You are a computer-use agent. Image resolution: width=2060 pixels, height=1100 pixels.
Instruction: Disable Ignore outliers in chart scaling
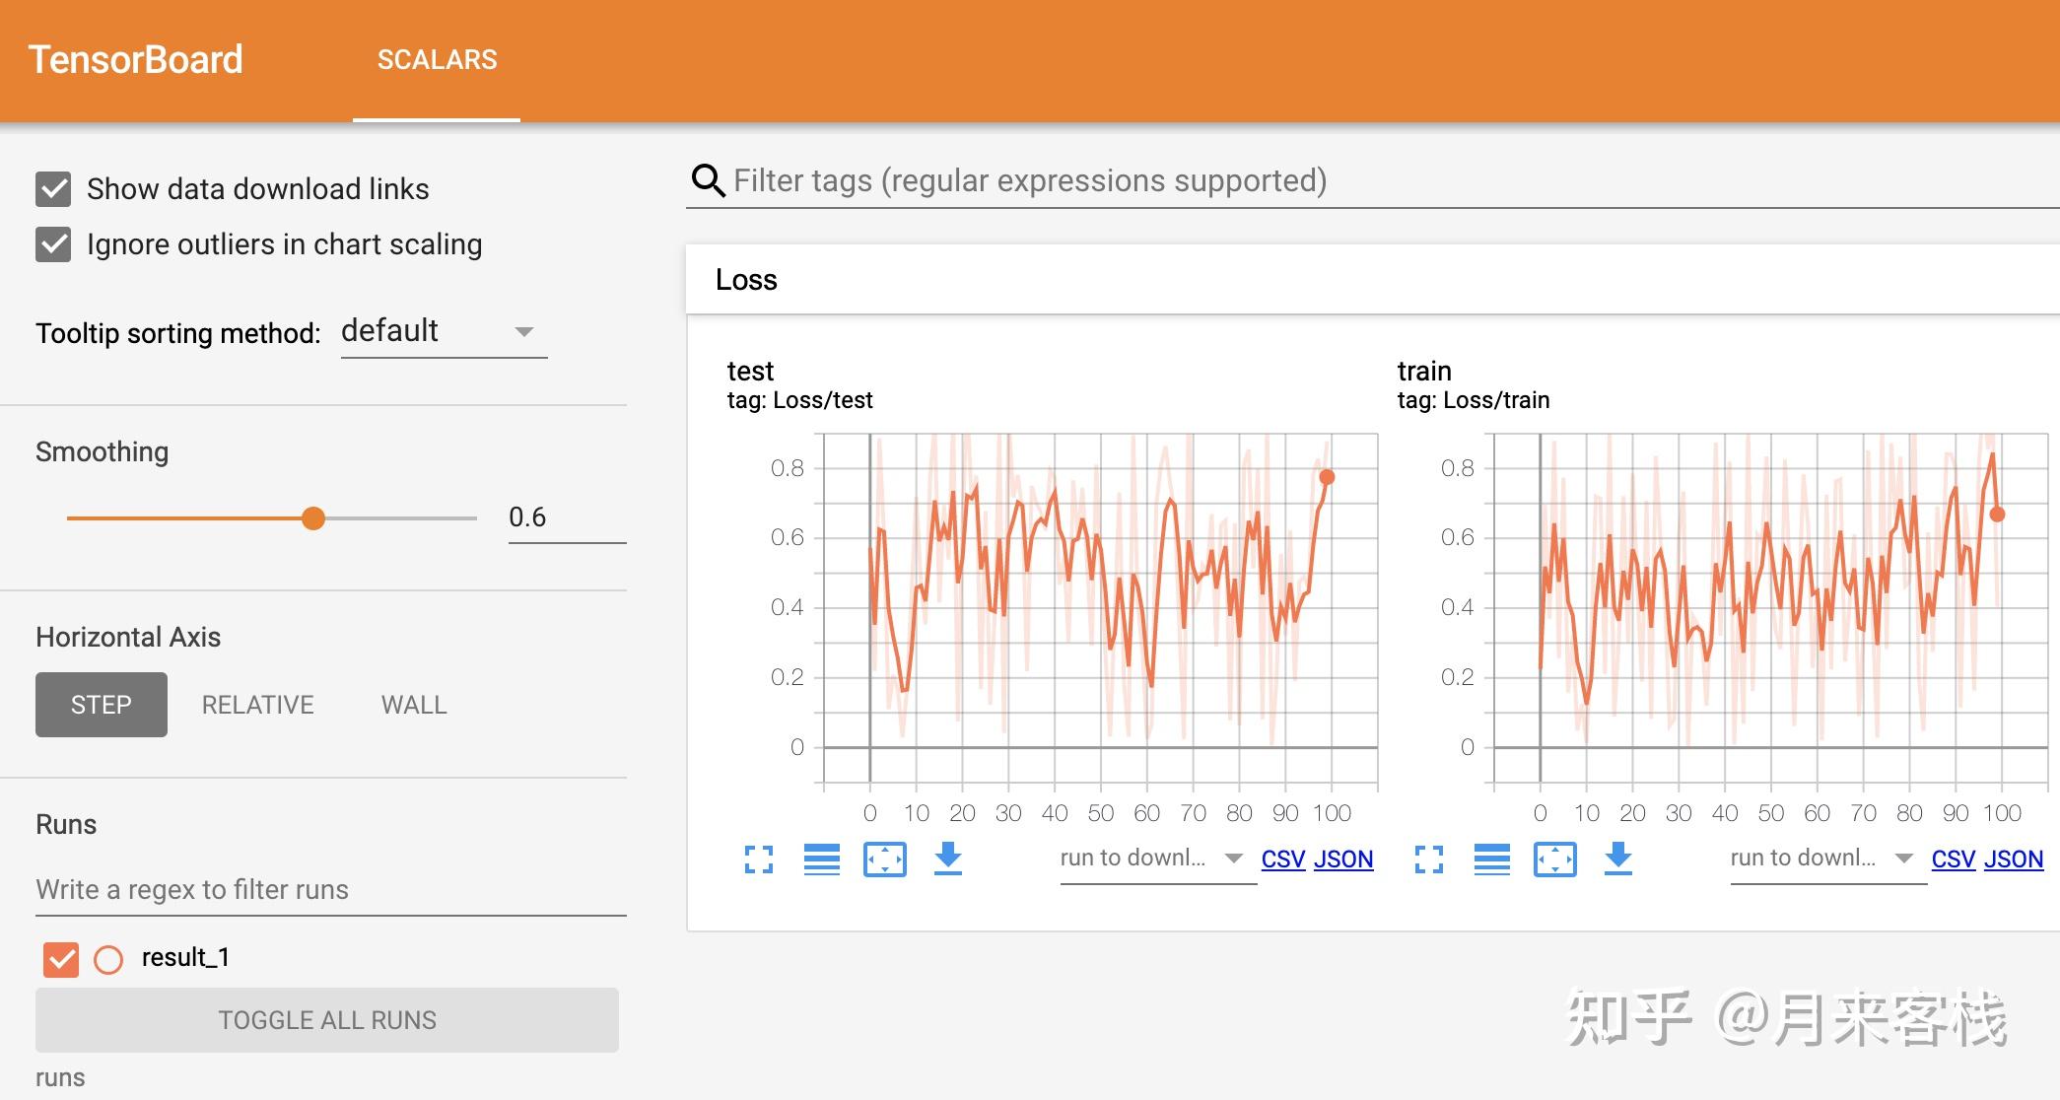(53, 244)
